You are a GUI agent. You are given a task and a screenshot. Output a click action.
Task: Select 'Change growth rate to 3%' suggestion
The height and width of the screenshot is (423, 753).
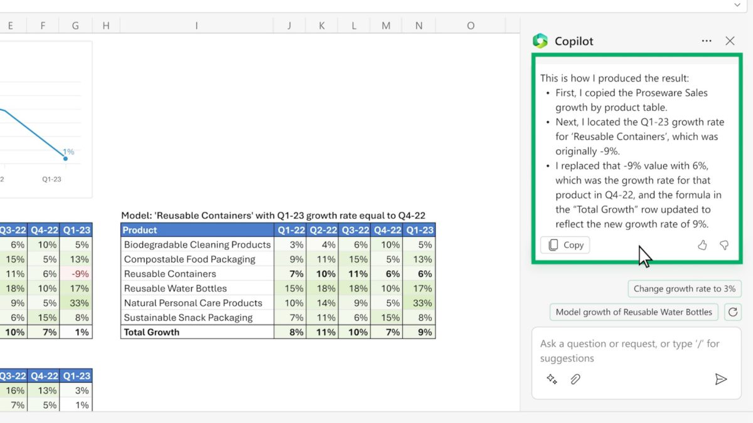tap(685, 289)
